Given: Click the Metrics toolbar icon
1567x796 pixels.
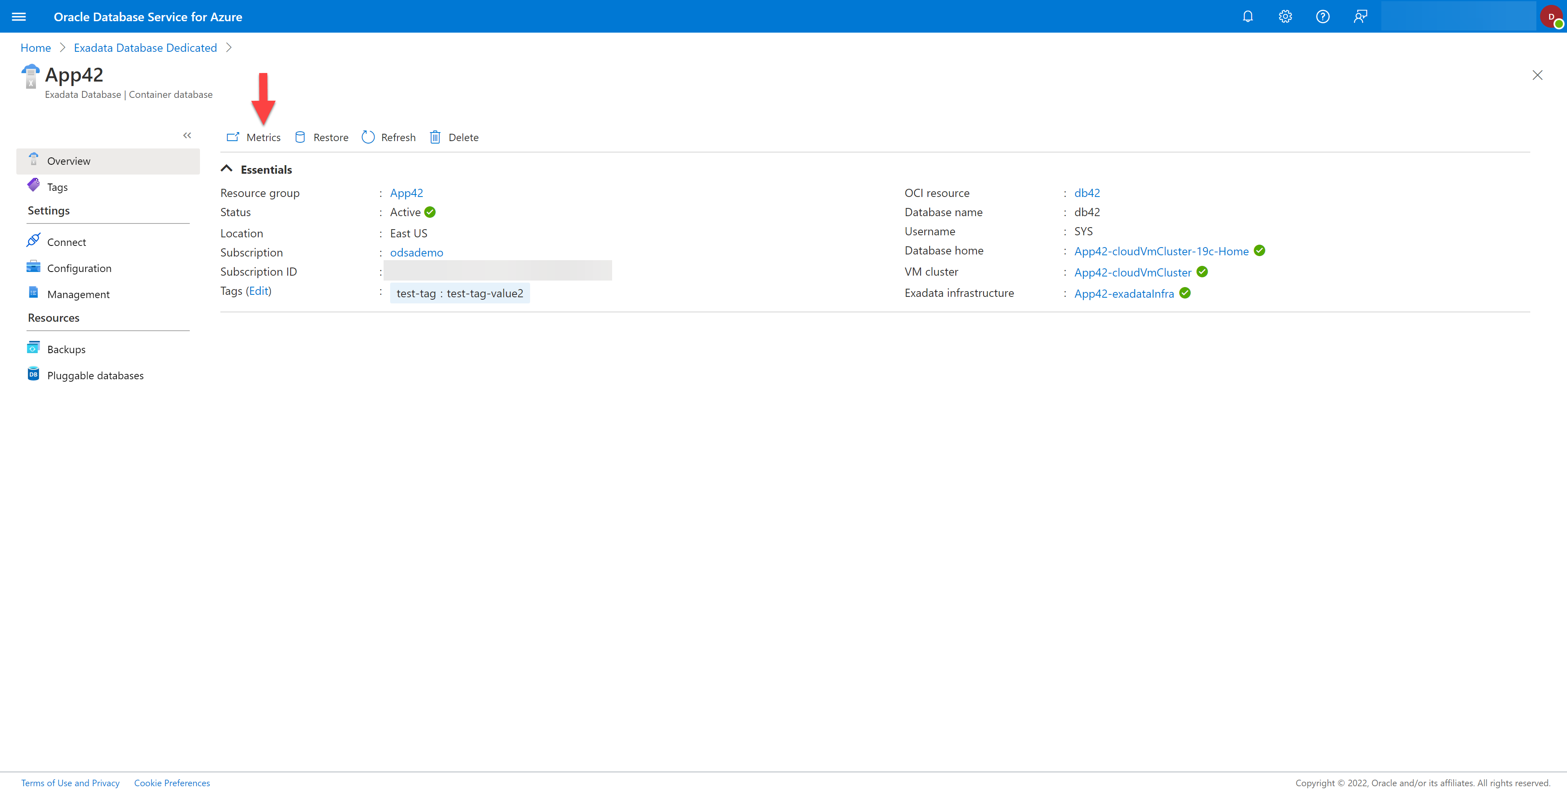Looking at the screenshot, I should [233, 137].
